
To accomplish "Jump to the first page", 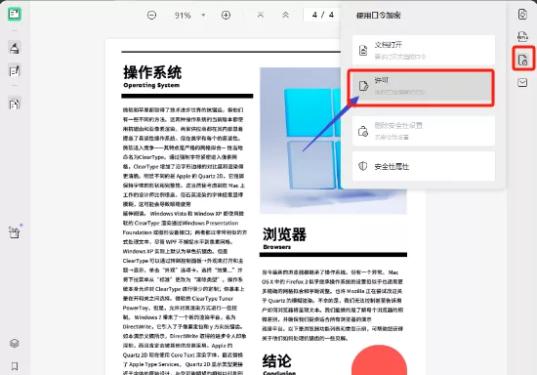I will coord(261,15).
